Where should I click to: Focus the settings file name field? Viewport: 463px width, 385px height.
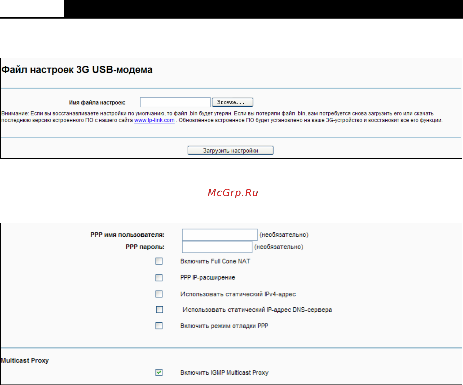click(175, 102)
